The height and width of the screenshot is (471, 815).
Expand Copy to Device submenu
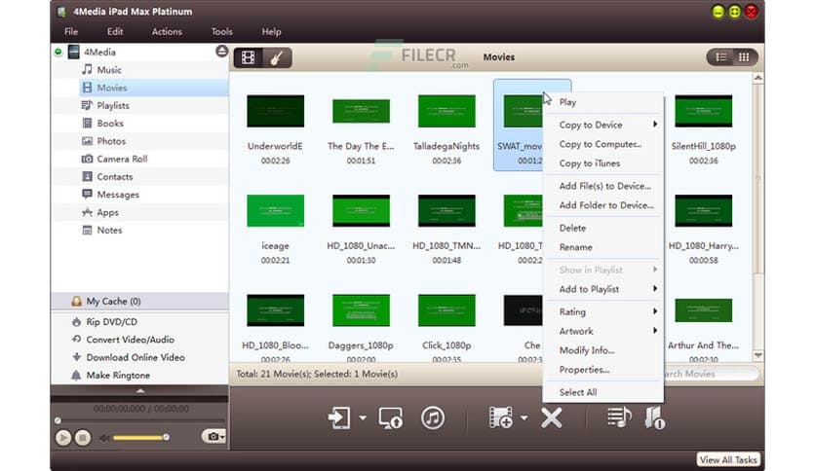point(602,125)
